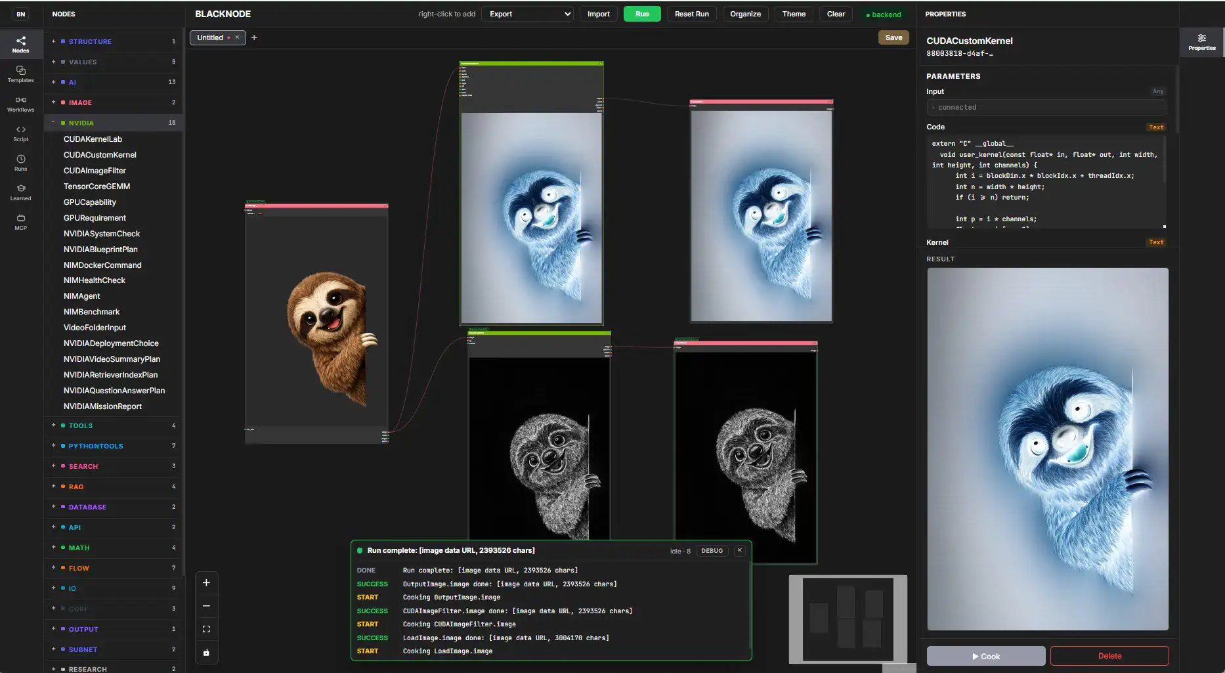Click the green Run button
Image resolution: width=1225 pixels, height=673 pixels.
click(642, 14)
